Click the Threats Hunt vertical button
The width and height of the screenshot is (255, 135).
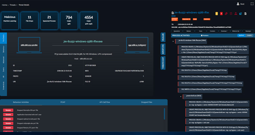point(163,63)
